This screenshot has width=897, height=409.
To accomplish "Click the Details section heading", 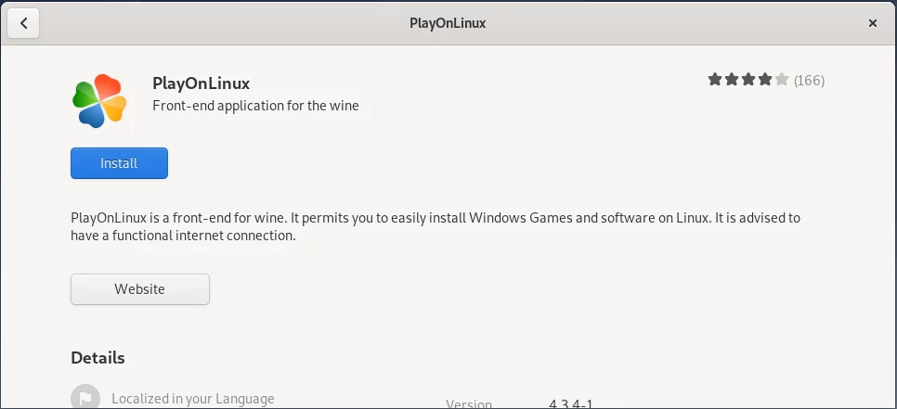I will (x=97, y=358).
